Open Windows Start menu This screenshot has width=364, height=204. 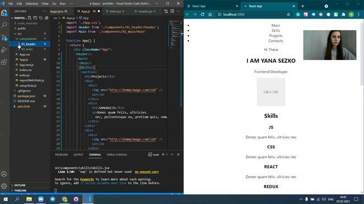[x=5, y=199]
